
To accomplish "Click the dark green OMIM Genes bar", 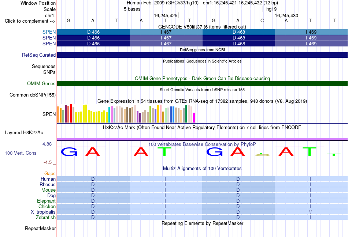I will coord(203,83).
